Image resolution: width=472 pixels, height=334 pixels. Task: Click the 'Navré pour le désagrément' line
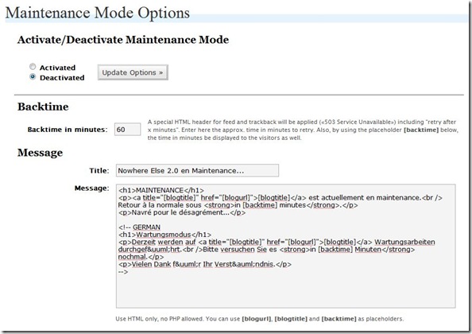(182, 212)
